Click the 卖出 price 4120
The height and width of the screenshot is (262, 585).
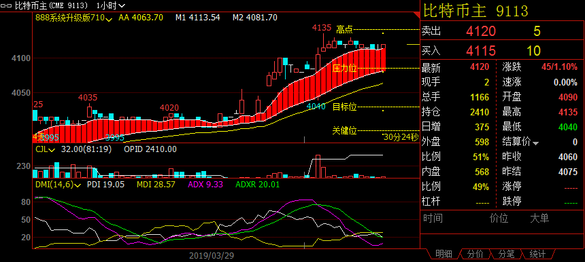pos(481,31)
